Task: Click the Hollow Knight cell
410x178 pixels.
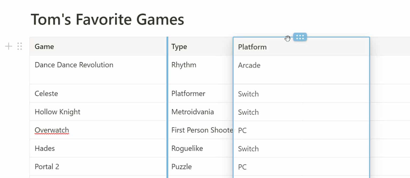Action: (57, 112)
